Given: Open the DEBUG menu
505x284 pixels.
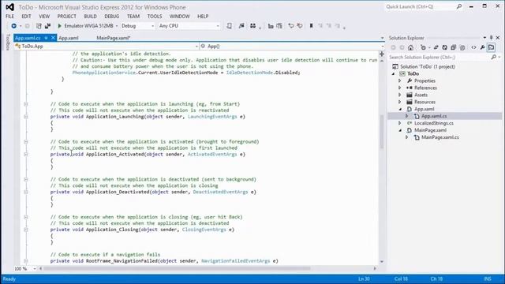Looking at the screenshot, I should pyautogui.click(x=112, y=16).
